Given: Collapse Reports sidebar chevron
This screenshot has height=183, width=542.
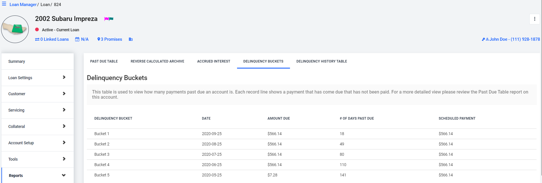Looking at the screenshot, I should (x=64, y=175).
